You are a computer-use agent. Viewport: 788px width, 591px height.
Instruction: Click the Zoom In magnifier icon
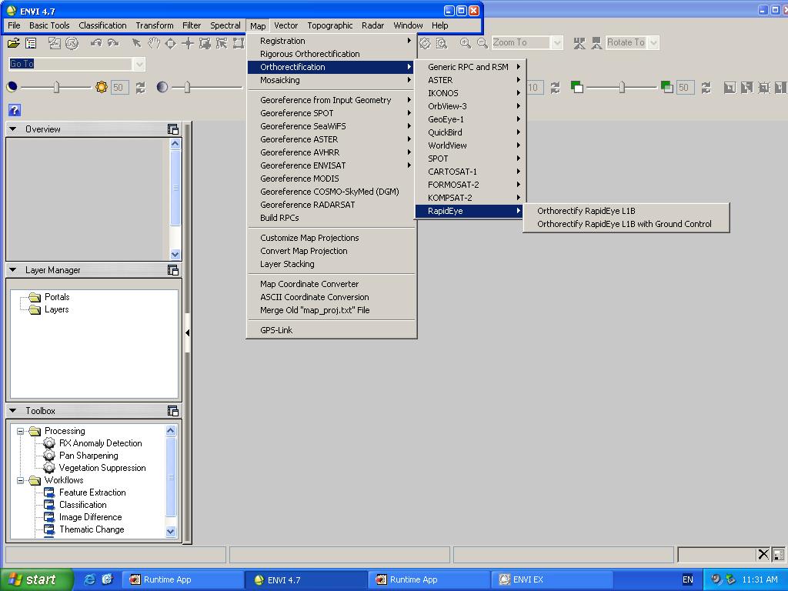point(466,43)
